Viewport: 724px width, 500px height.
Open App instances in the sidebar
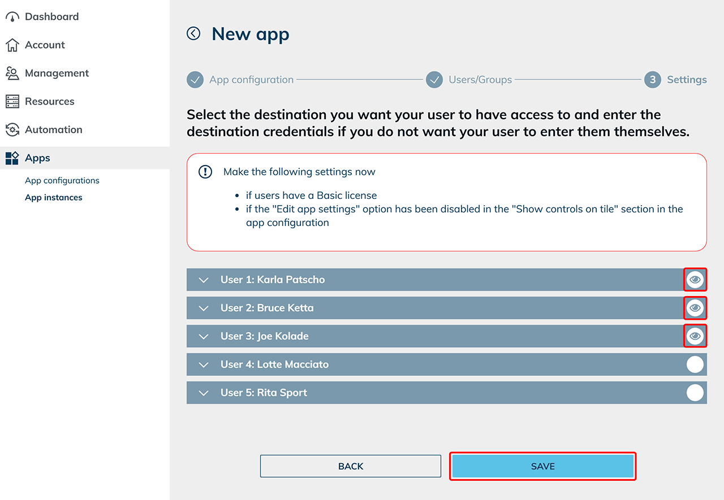[x=54, y=198]
